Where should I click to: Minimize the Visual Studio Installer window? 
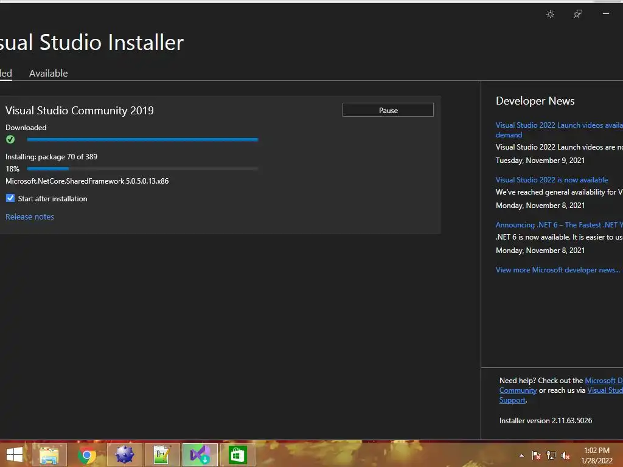click(606, 14)
